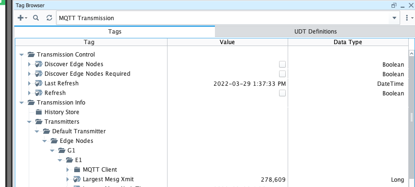
Task: Click the Data Type column header
Action: [348, 42]
